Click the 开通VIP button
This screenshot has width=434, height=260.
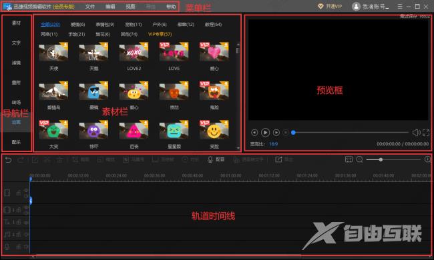330,6
